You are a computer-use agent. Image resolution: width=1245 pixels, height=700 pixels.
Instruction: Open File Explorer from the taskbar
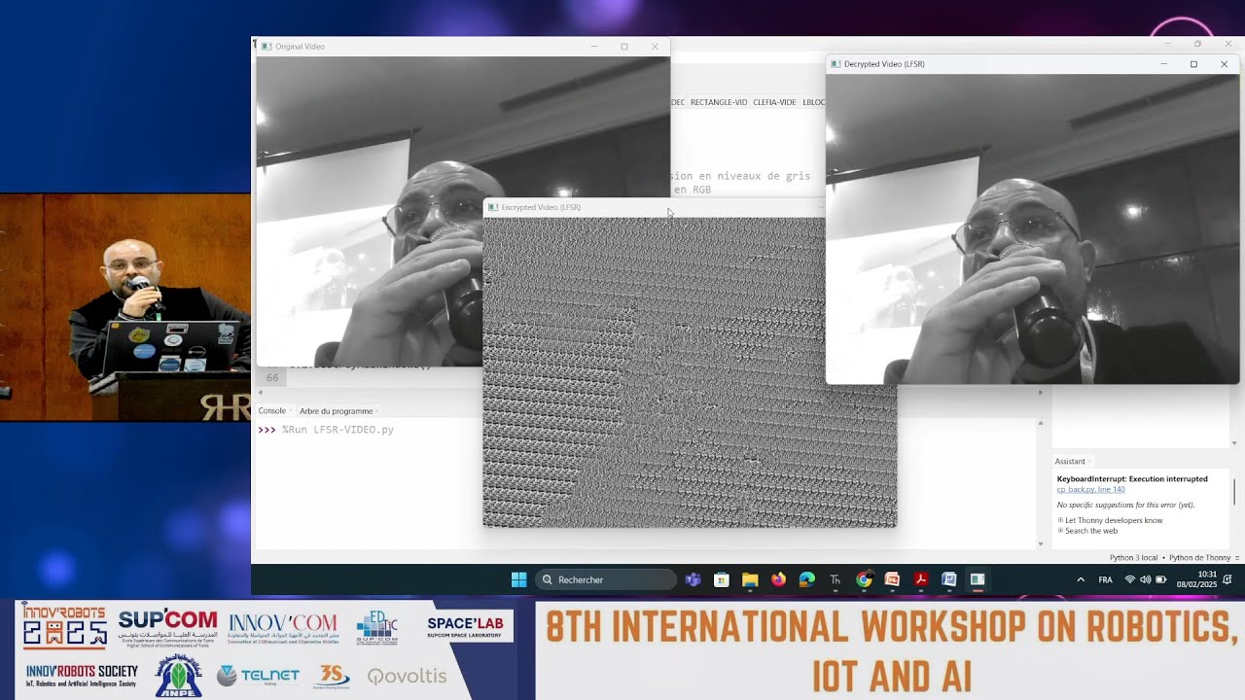coord(750,579)
